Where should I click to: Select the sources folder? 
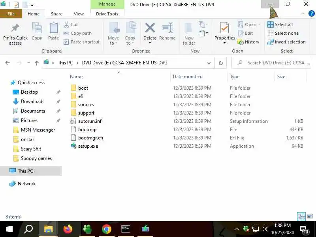[86, 105]
